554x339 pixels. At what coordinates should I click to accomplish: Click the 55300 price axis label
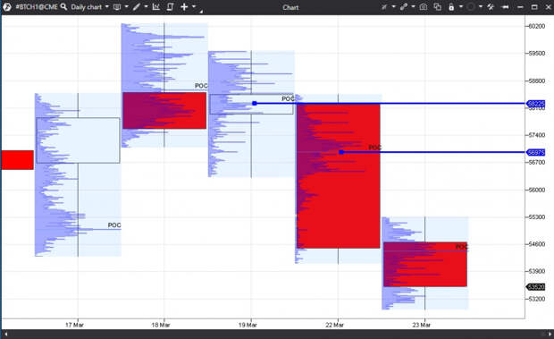(x=537, y=217)
